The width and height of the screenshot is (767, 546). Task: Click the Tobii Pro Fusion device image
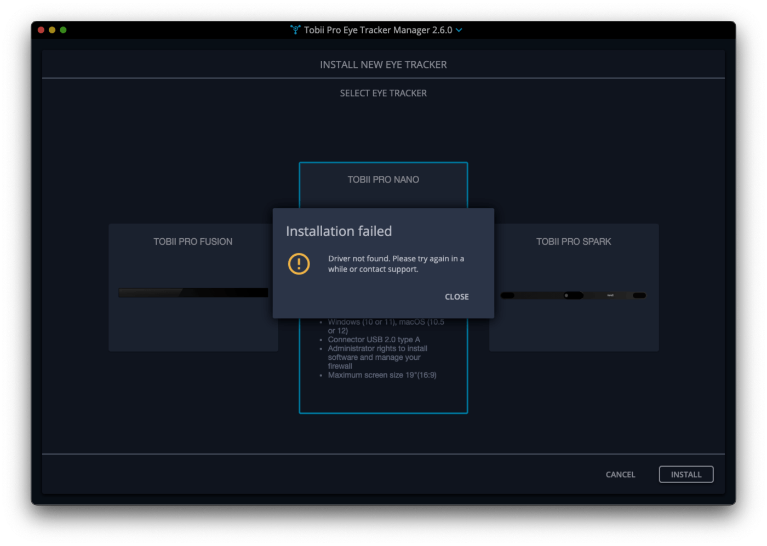[x=193, y=293]
